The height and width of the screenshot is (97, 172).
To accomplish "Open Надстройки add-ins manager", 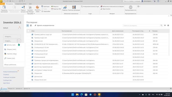I will click(x=46, y=11).
